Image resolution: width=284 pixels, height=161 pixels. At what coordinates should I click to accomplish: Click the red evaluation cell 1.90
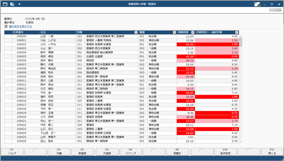coord(217,44)
